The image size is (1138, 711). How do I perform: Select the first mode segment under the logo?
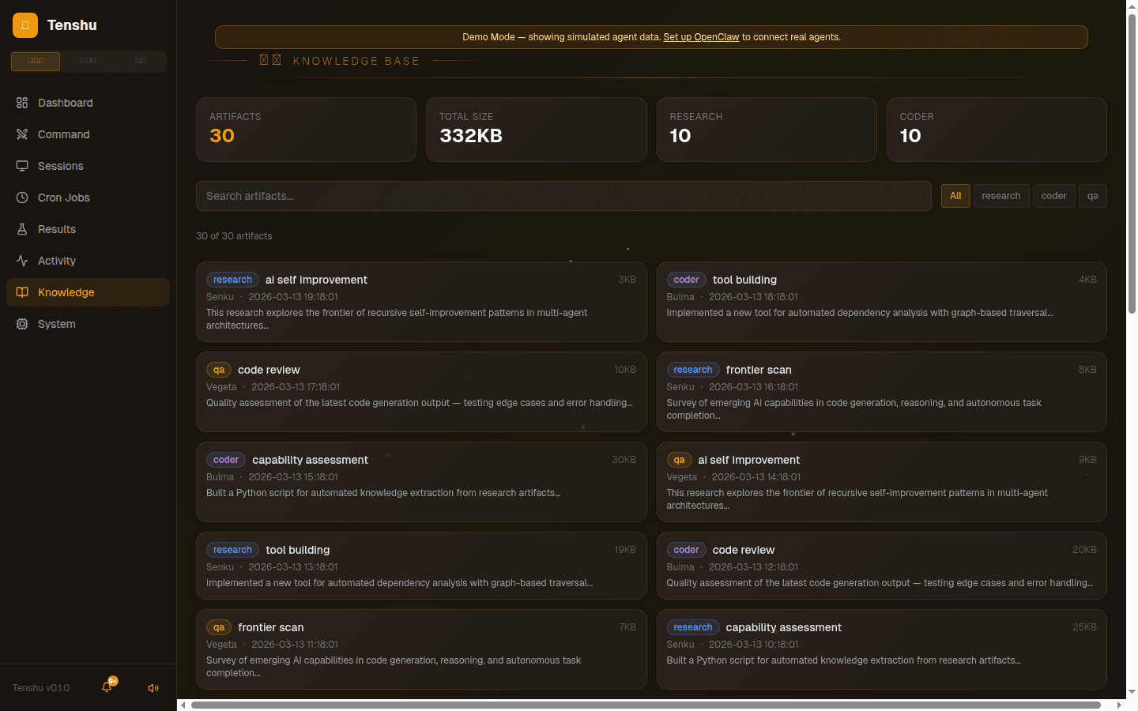[36, 61]
